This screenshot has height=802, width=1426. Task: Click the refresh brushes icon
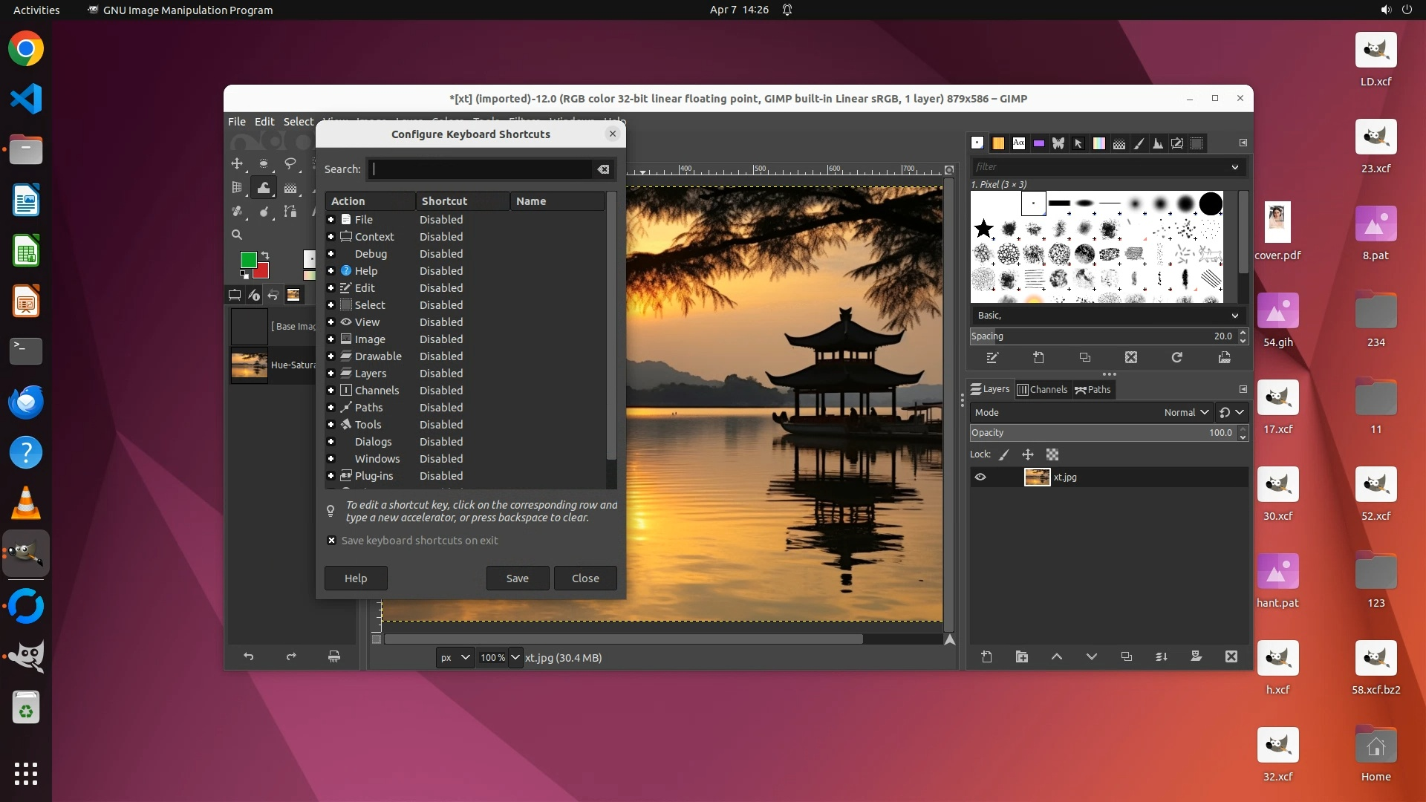[x=1176, y=358]
